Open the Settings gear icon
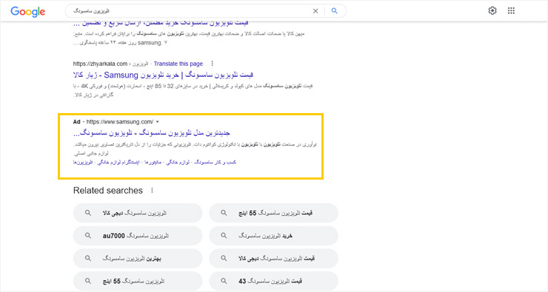 click(x=492, y=11)
